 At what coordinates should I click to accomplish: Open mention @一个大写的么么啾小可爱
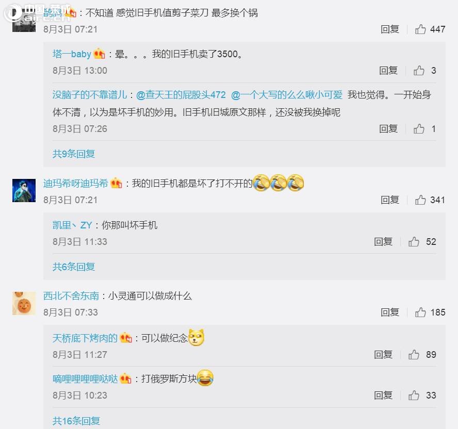(x=287, y=95)
